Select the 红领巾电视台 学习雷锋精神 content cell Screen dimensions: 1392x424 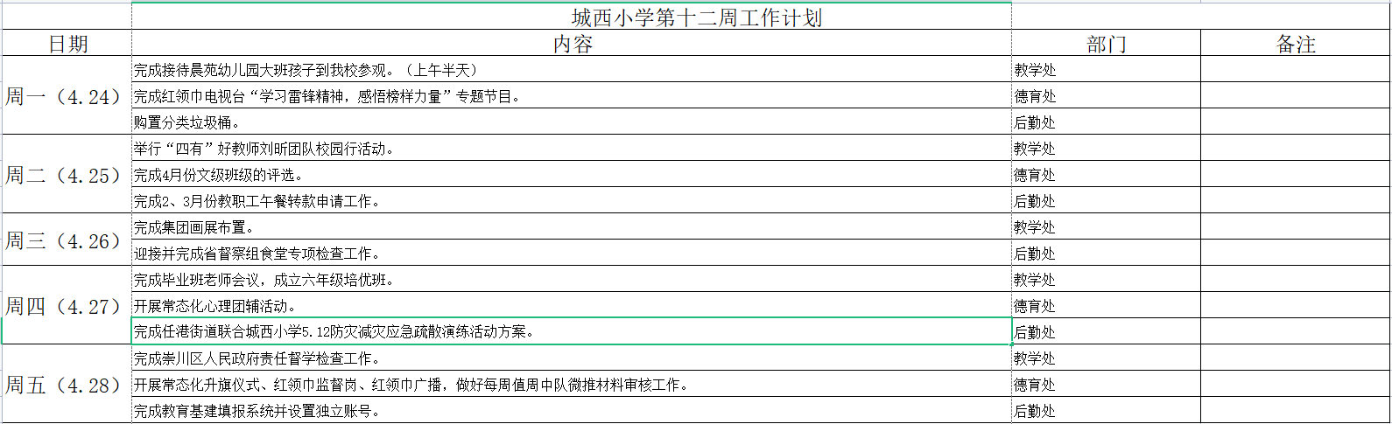click(572, 95)
